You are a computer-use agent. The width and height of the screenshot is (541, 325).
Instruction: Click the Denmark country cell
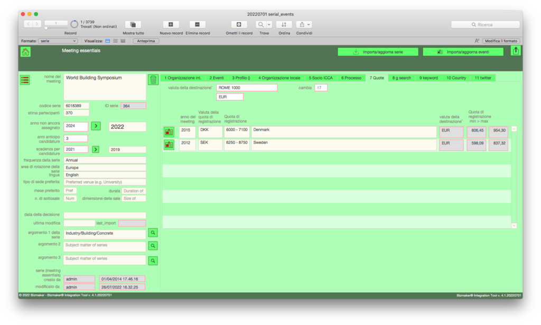[x=343, y=132]
